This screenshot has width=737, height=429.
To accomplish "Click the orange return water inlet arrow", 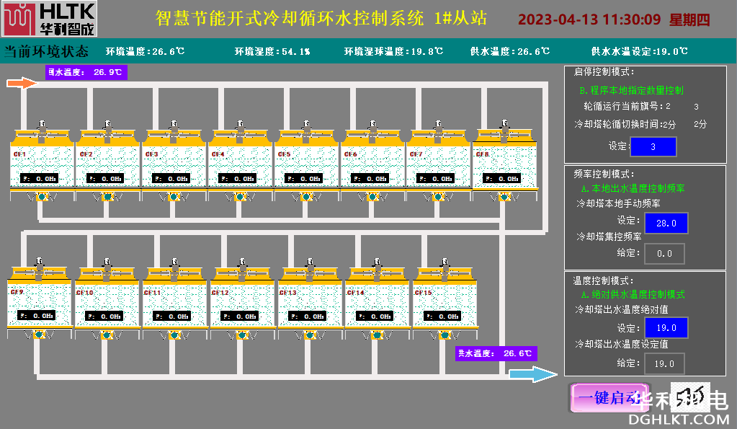I will (21, 84).
